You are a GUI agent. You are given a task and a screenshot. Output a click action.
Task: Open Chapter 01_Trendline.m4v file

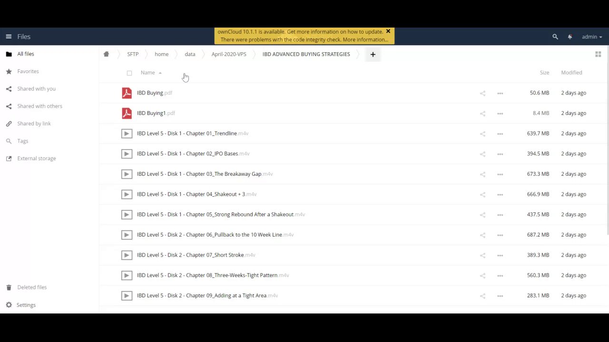[193, 133]
